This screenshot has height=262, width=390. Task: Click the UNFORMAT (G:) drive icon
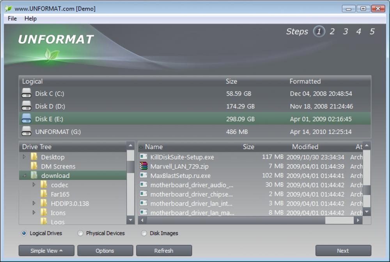click(26, 131)
